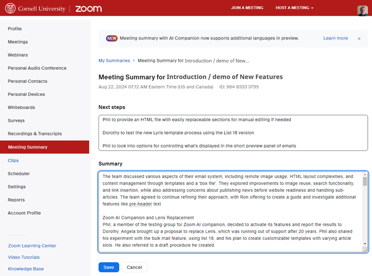Viewport: 372px width, 276px height.
Task: Open Webinars in the sidebar
Action: point(18,55)
